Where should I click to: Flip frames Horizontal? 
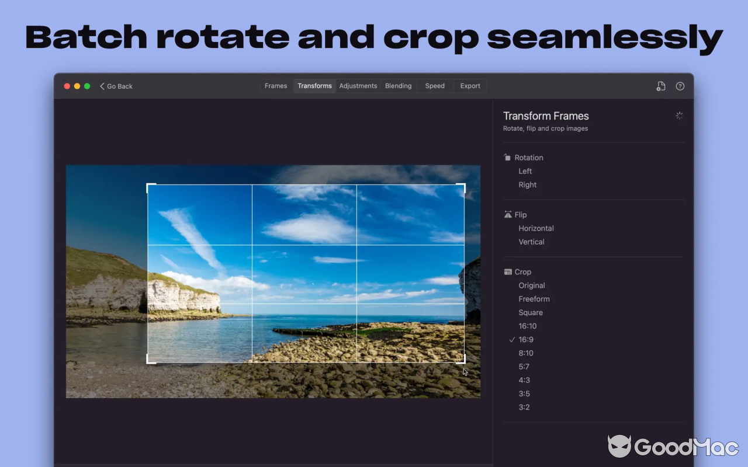click(536, 228)
